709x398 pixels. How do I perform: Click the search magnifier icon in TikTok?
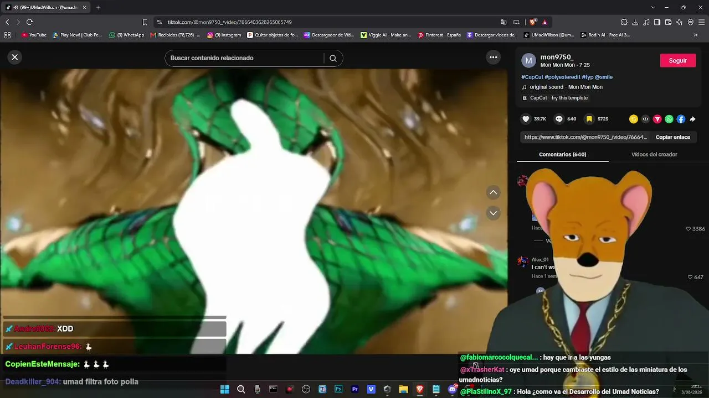point(333,58)
